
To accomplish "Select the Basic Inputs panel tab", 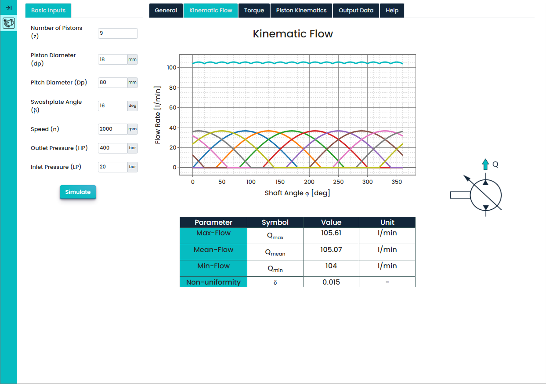I will pyautogui.click(x=48, y=11).
